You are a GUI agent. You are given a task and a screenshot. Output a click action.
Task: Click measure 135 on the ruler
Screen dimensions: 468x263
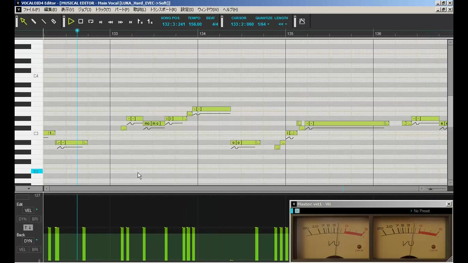point(290,34)
